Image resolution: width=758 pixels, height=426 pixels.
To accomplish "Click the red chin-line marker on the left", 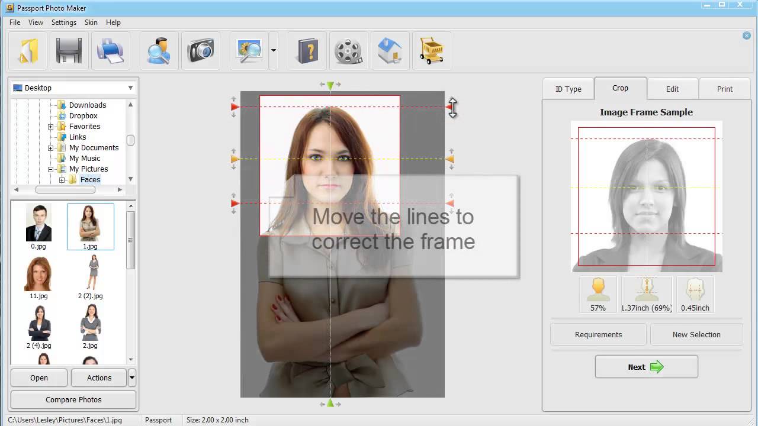I will coord(235,204).
